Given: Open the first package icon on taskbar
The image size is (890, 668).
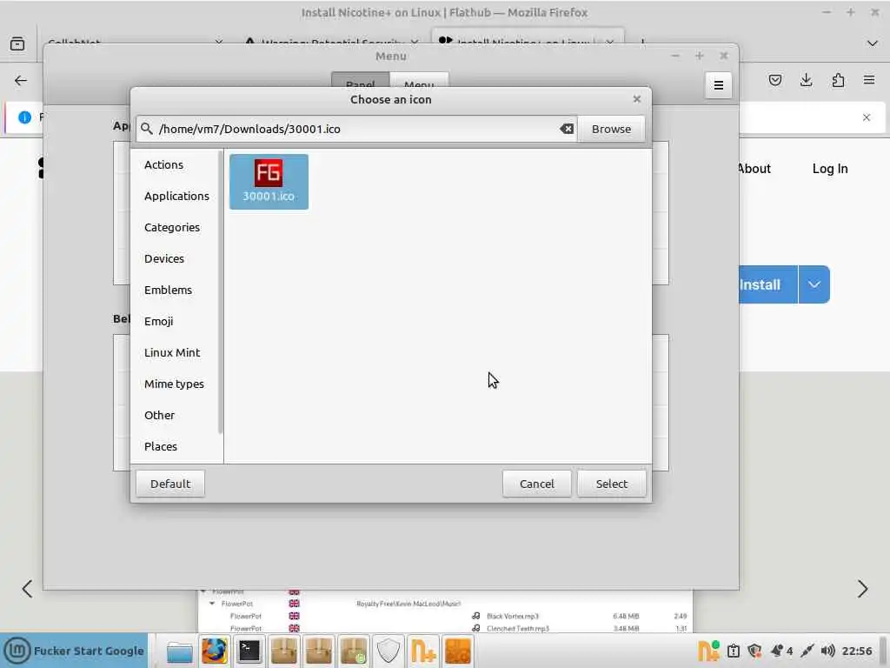Looking at the screenshot, I should [x=284, y=651].
